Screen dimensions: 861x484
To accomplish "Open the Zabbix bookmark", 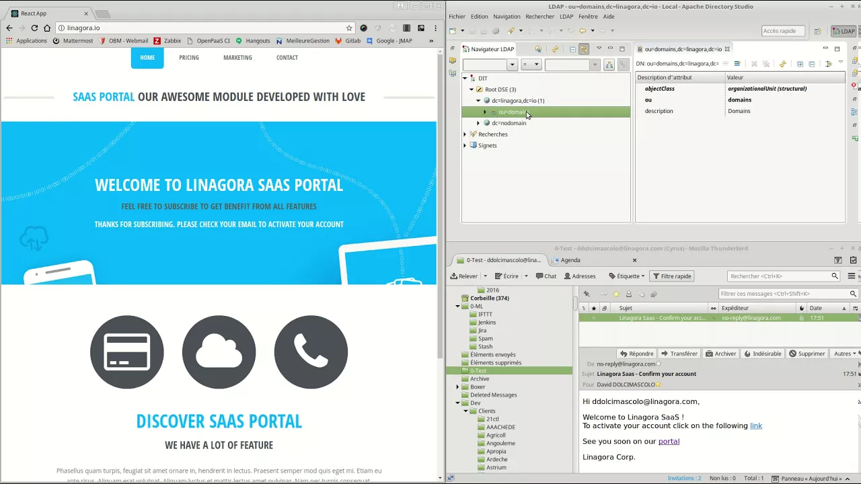I will coord(168,40).
